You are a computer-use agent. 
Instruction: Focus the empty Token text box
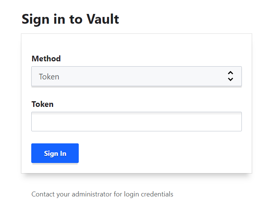pyautogui.click(x=136, y=122)
